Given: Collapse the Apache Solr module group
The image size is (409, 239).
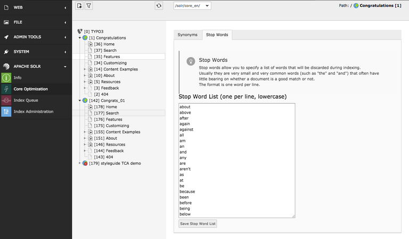Looking at the screenshot, I should point(65,67).
